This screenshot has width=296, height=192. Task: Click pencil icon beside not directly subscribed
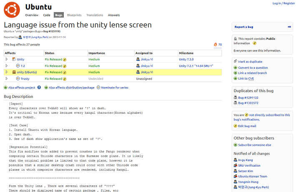pos(246,115)
